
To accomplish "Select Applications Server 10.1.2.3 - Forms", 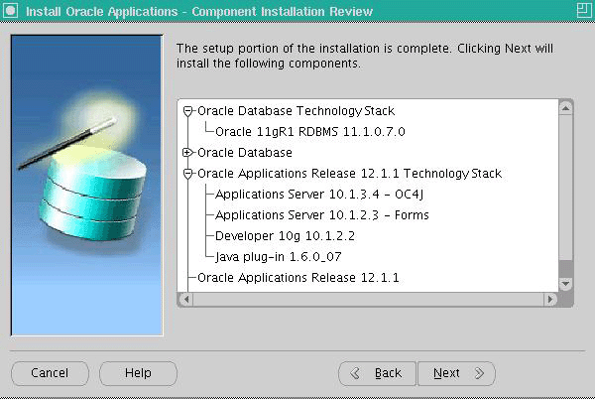I will (321, 215).
